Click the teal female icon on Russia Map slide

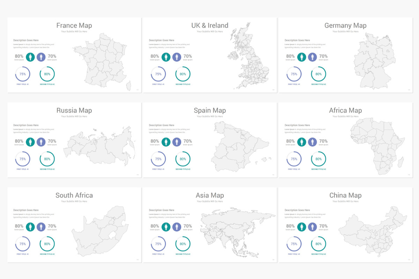coord(30,142)
